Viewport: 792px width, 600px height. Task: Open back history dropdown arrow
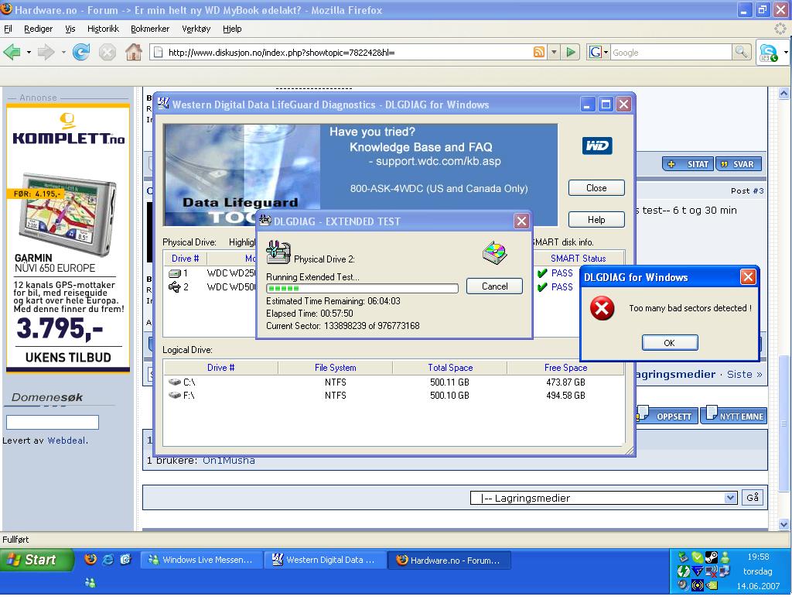(x=29, y=52)
